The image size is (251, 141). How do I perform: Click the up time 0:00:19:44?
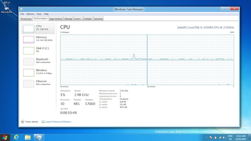click(68, 113)
